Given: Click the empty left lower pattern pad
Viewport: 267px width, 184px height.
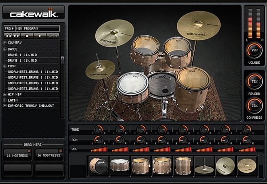Looking at the screenshot, I should tap(17, 169).
